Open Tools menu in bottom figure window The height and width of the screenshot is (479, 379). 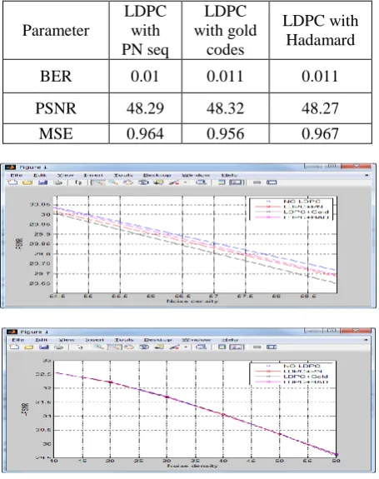(124, 340)
